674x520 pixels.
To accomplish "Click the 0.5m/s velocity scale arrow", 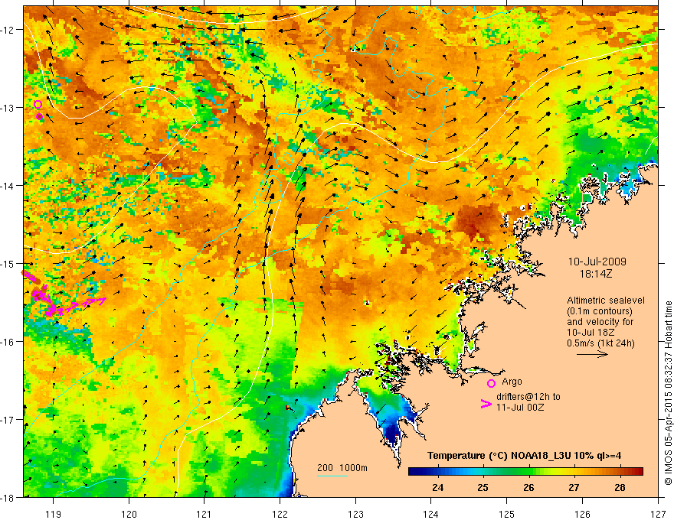I will (x=592, y=354).
